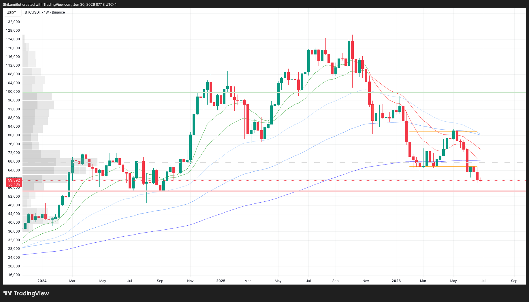Click the 16,000 price axis label
This screenshot has height=302, width=529.
point(14,275)
